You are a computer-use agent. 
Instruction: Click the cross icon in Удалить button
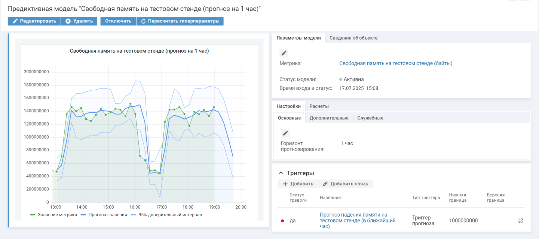[x=68, y=21]
